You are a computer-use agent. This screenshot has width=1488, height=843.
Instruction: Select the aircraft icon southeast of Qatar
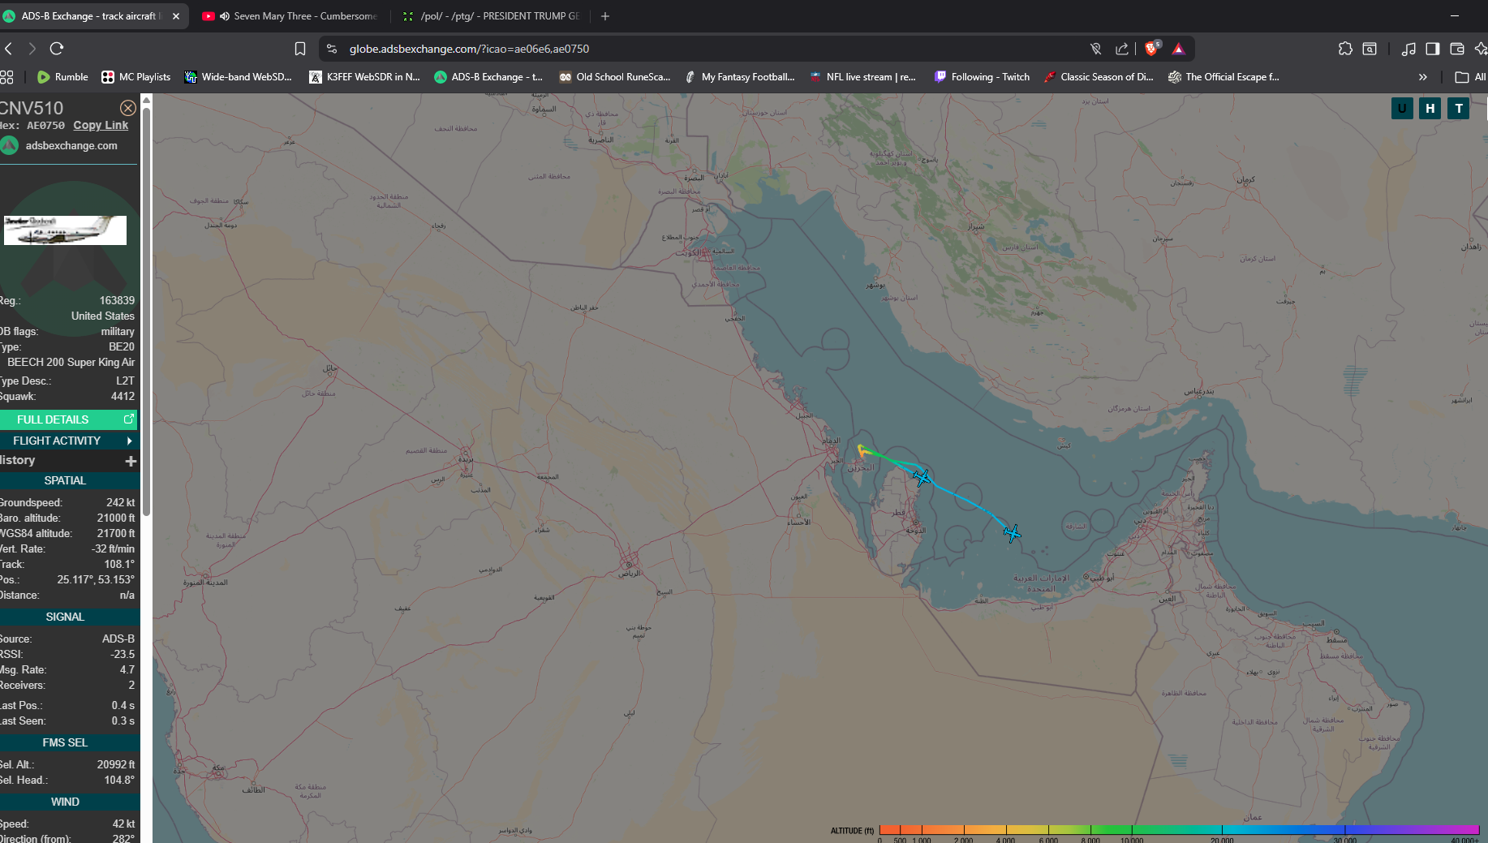(1012, 533)
